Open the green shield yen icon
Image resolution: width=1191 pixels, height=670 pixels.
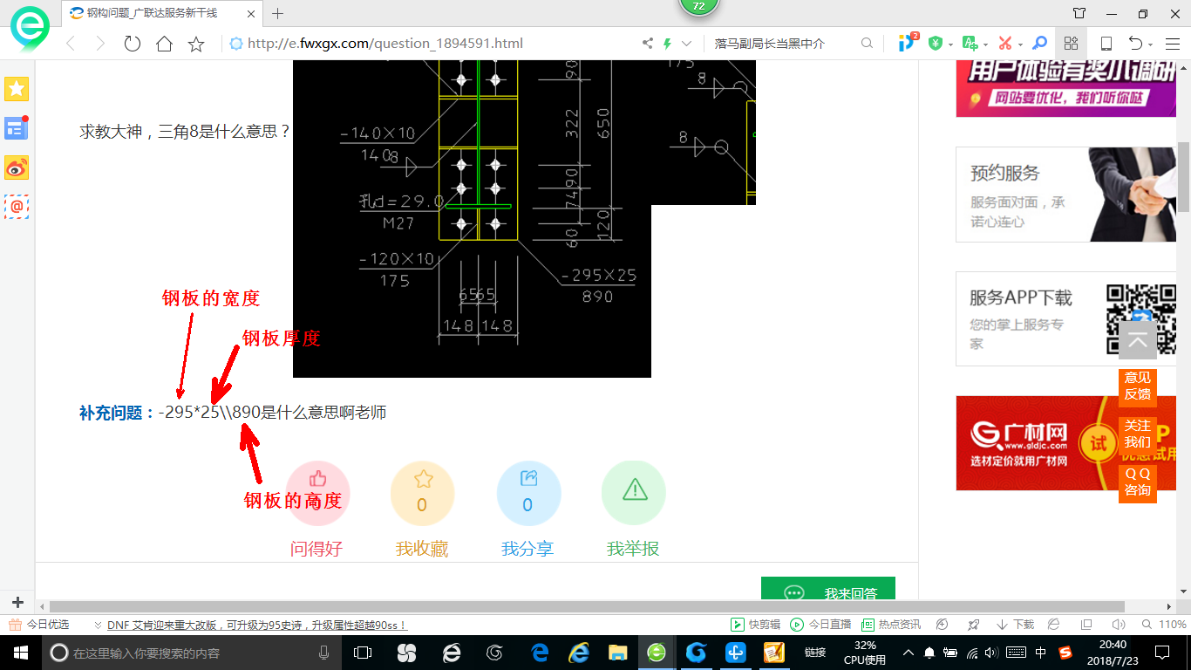(936, 43)
